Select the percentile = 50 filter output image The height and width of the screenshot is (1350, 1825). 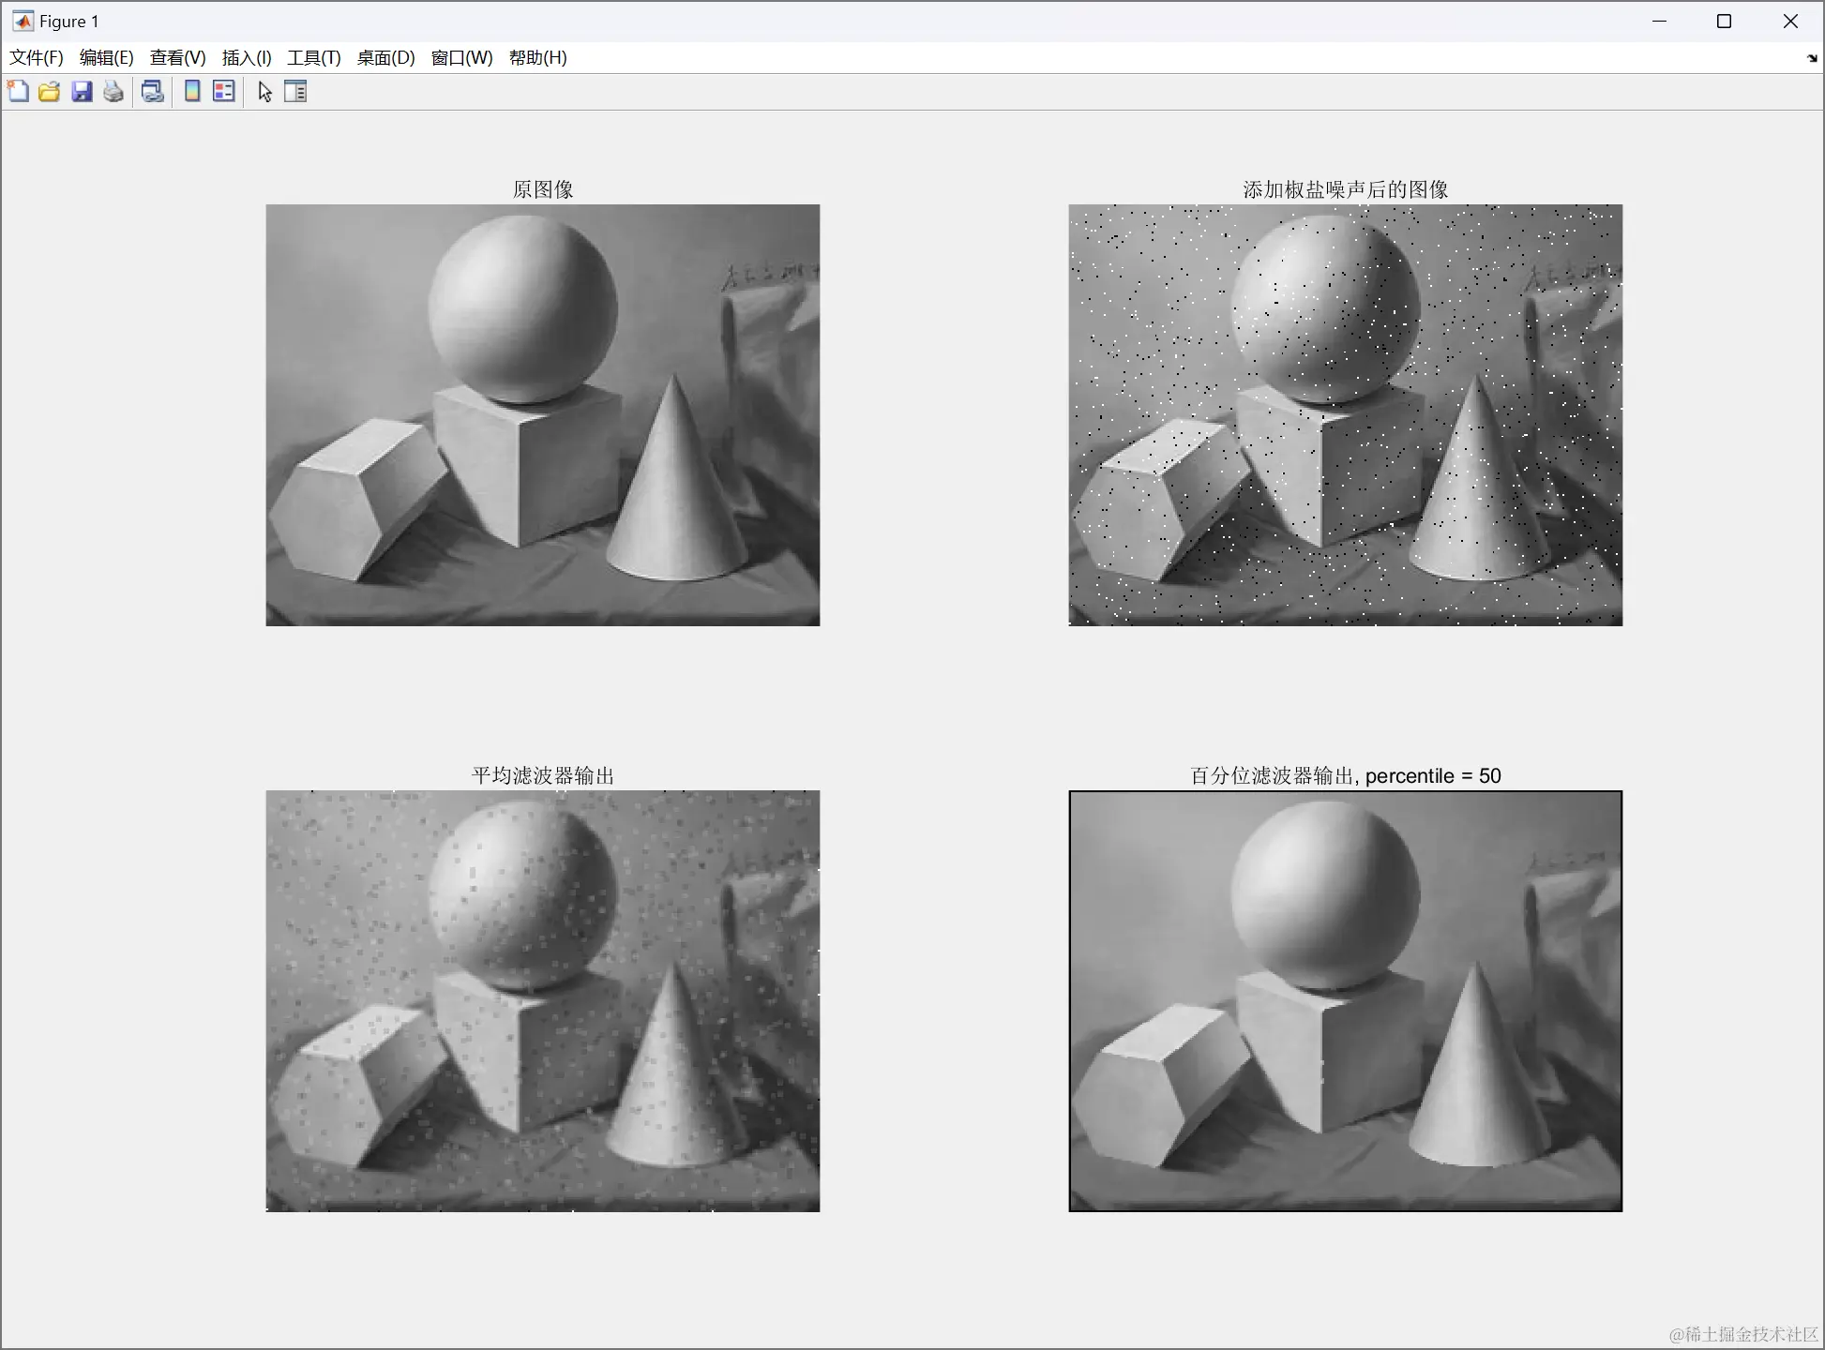pos(1345,1001)
